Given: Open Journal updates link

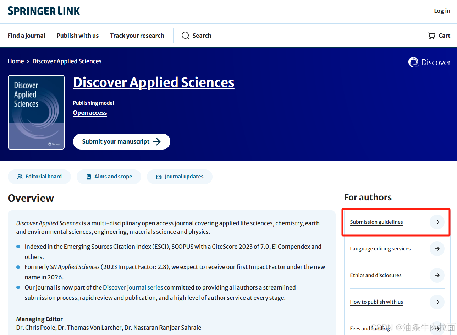Looking at the screenshot, I should click(184, 177).
